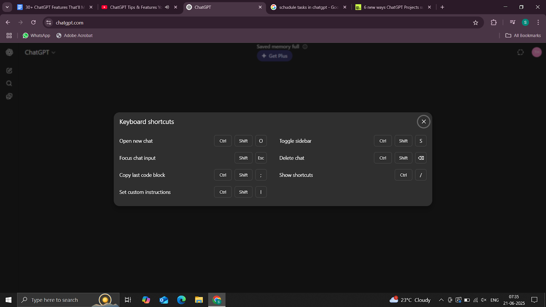Image resolution: width=546 pixels, height=307 pixels.
Task: Open the Extensions puzzle icon
Action: point(493,23)
